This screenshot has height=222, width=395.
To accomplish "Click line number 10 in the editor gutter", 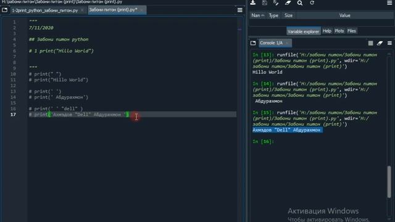I will [x=13, y=74].
